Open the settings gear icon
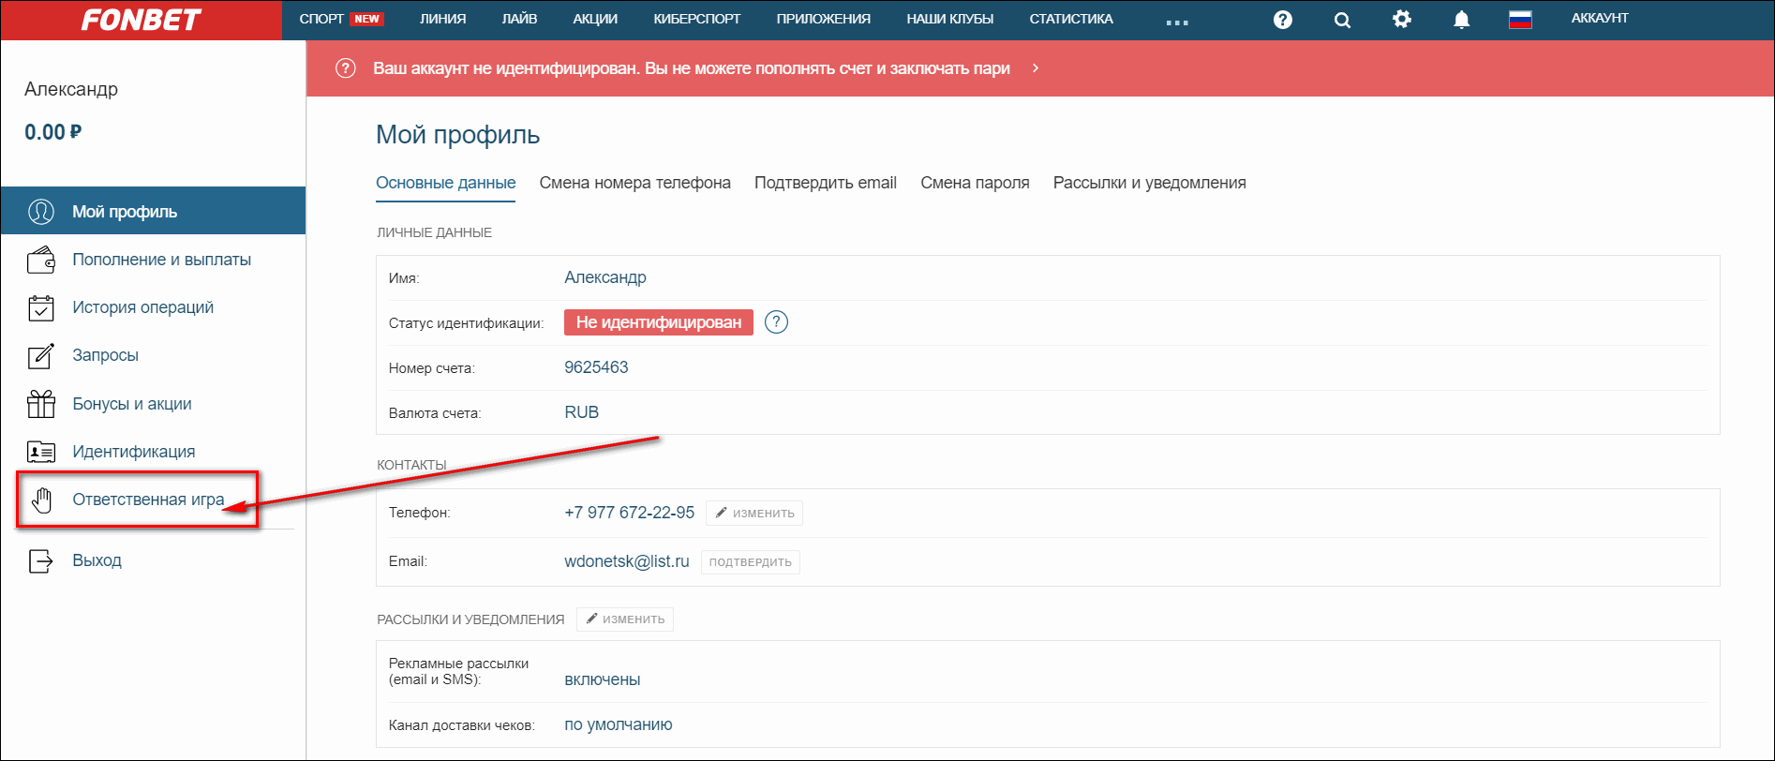 coord(1402,19)
